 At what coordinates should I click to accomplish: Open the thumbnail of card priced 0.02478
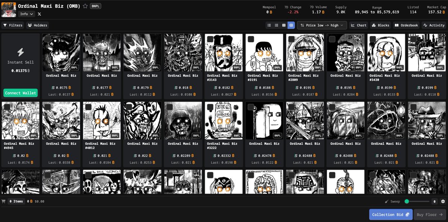(264, 121)
